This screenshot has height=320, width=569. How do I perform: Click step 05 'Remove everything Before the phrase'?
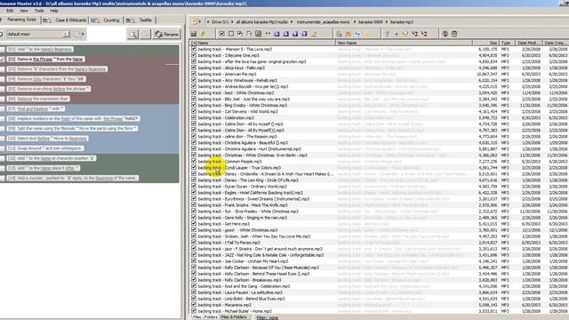(48, 89)
